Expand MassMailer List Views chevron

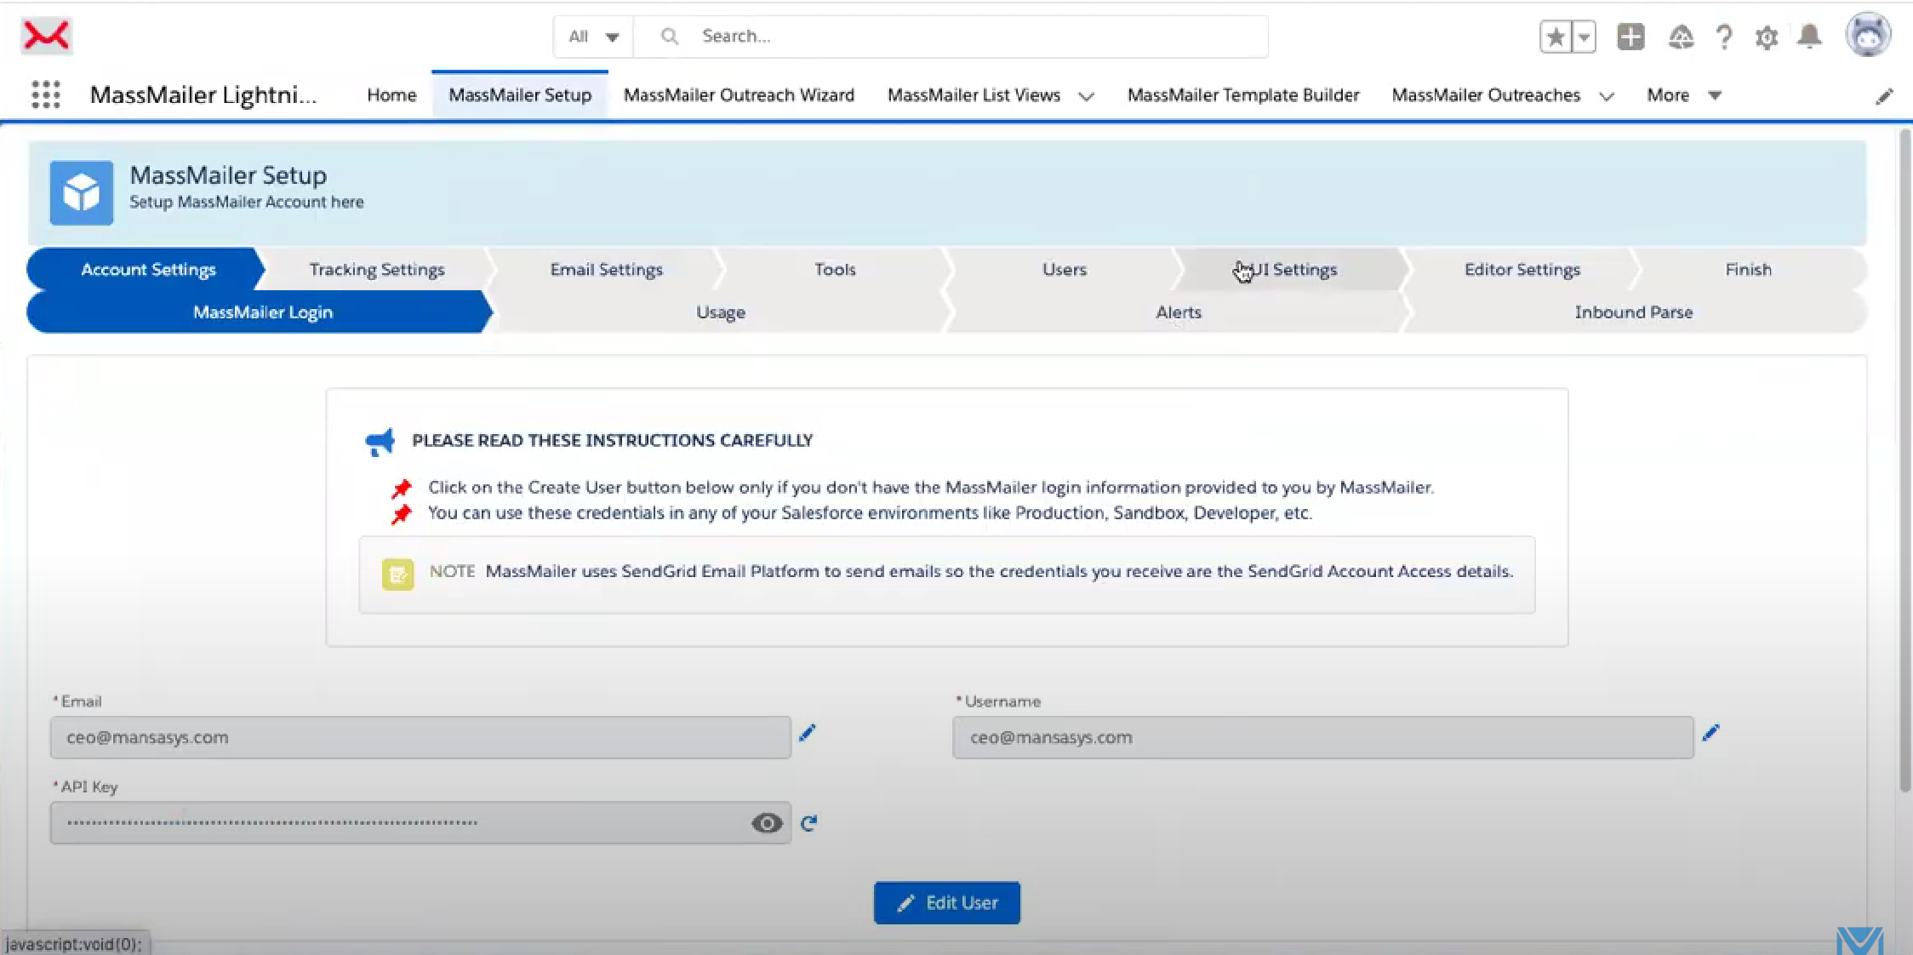[1086, 96]
